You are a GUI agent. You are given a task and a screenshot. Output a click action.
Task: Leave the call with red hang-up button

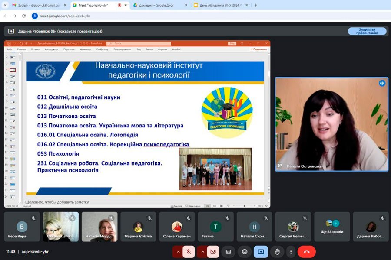coord(307,251)
